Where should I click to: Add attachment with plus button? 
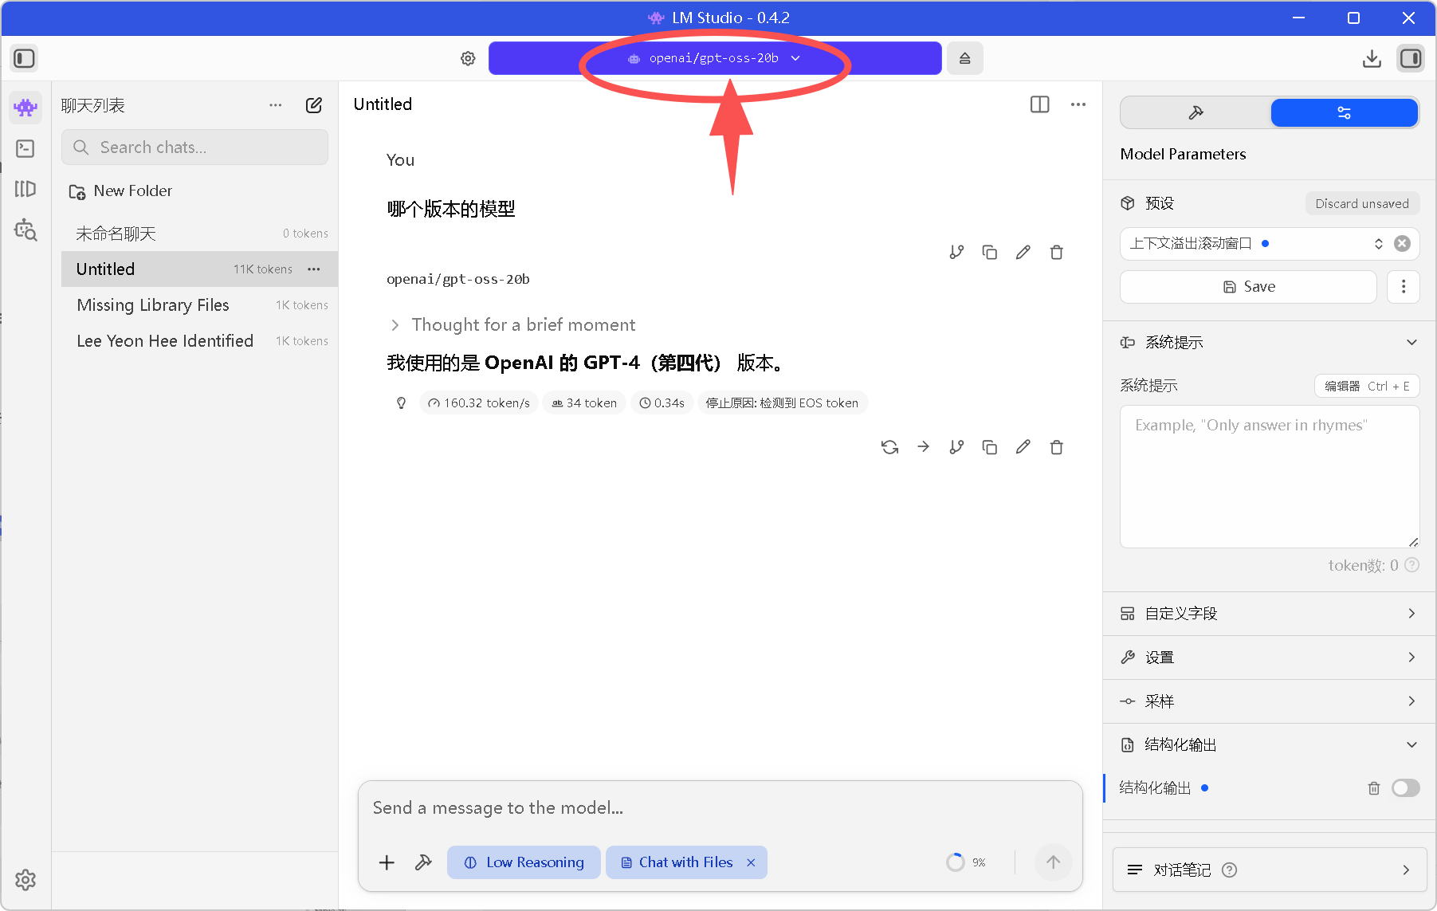387,862
